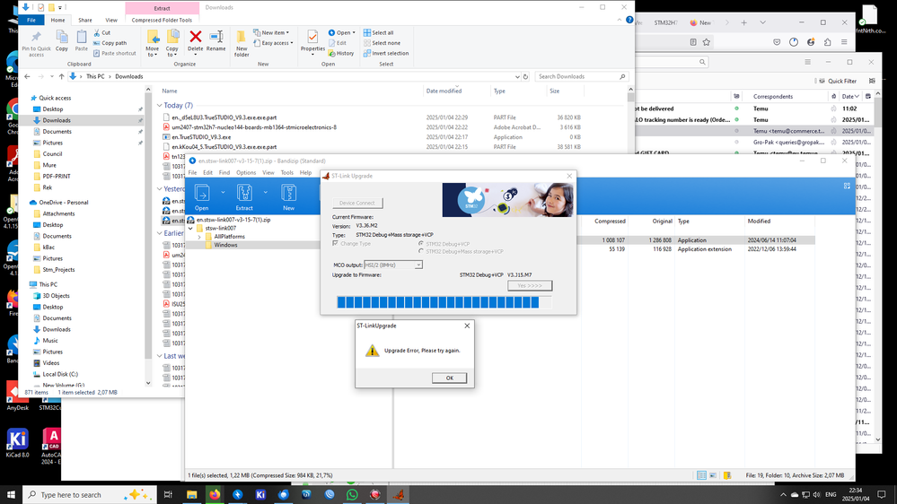Open Documents under Quick access
897x504 pixels.
(57, 132)
